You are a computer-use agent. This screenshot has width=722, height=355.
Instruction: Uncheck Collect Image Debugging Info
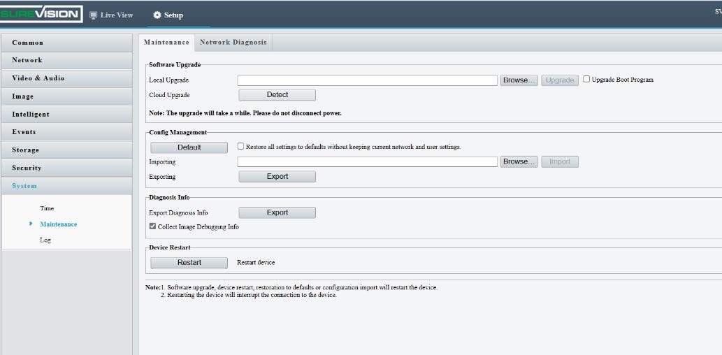[x=152, y=226]
